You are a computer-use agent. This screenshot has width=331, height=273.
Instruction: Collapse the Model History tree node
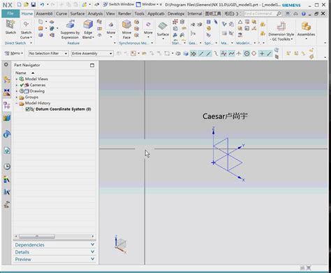[17, 103]
